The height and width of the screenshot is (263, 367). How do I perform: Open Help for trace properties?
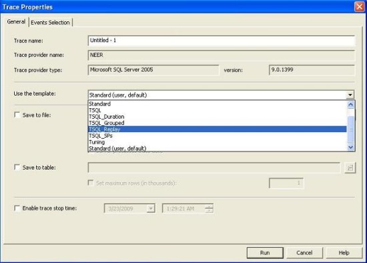tap(344, 253)
